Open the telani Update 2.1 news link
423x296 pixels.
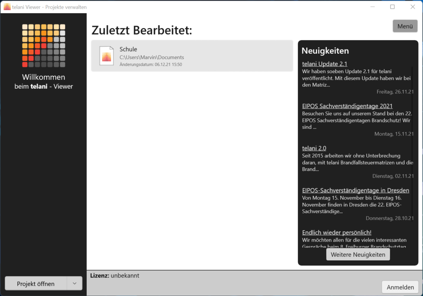(x=325, y=64)
